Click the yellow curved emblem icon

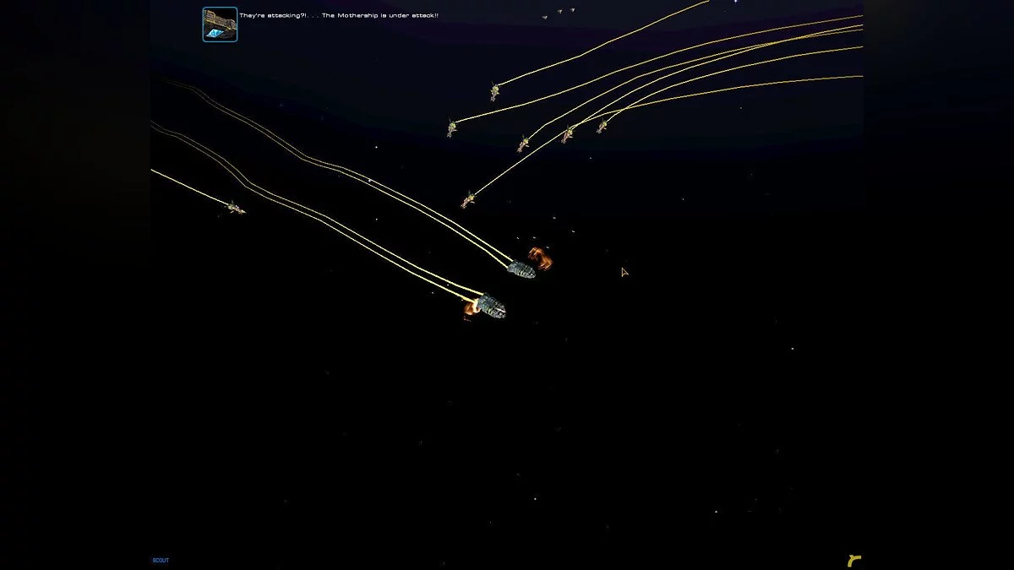click(x=854, y=561)
